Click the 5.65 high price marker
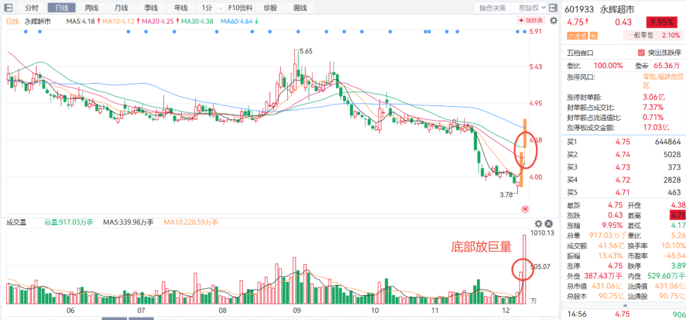Screen dimensions: 686x320 306,51
